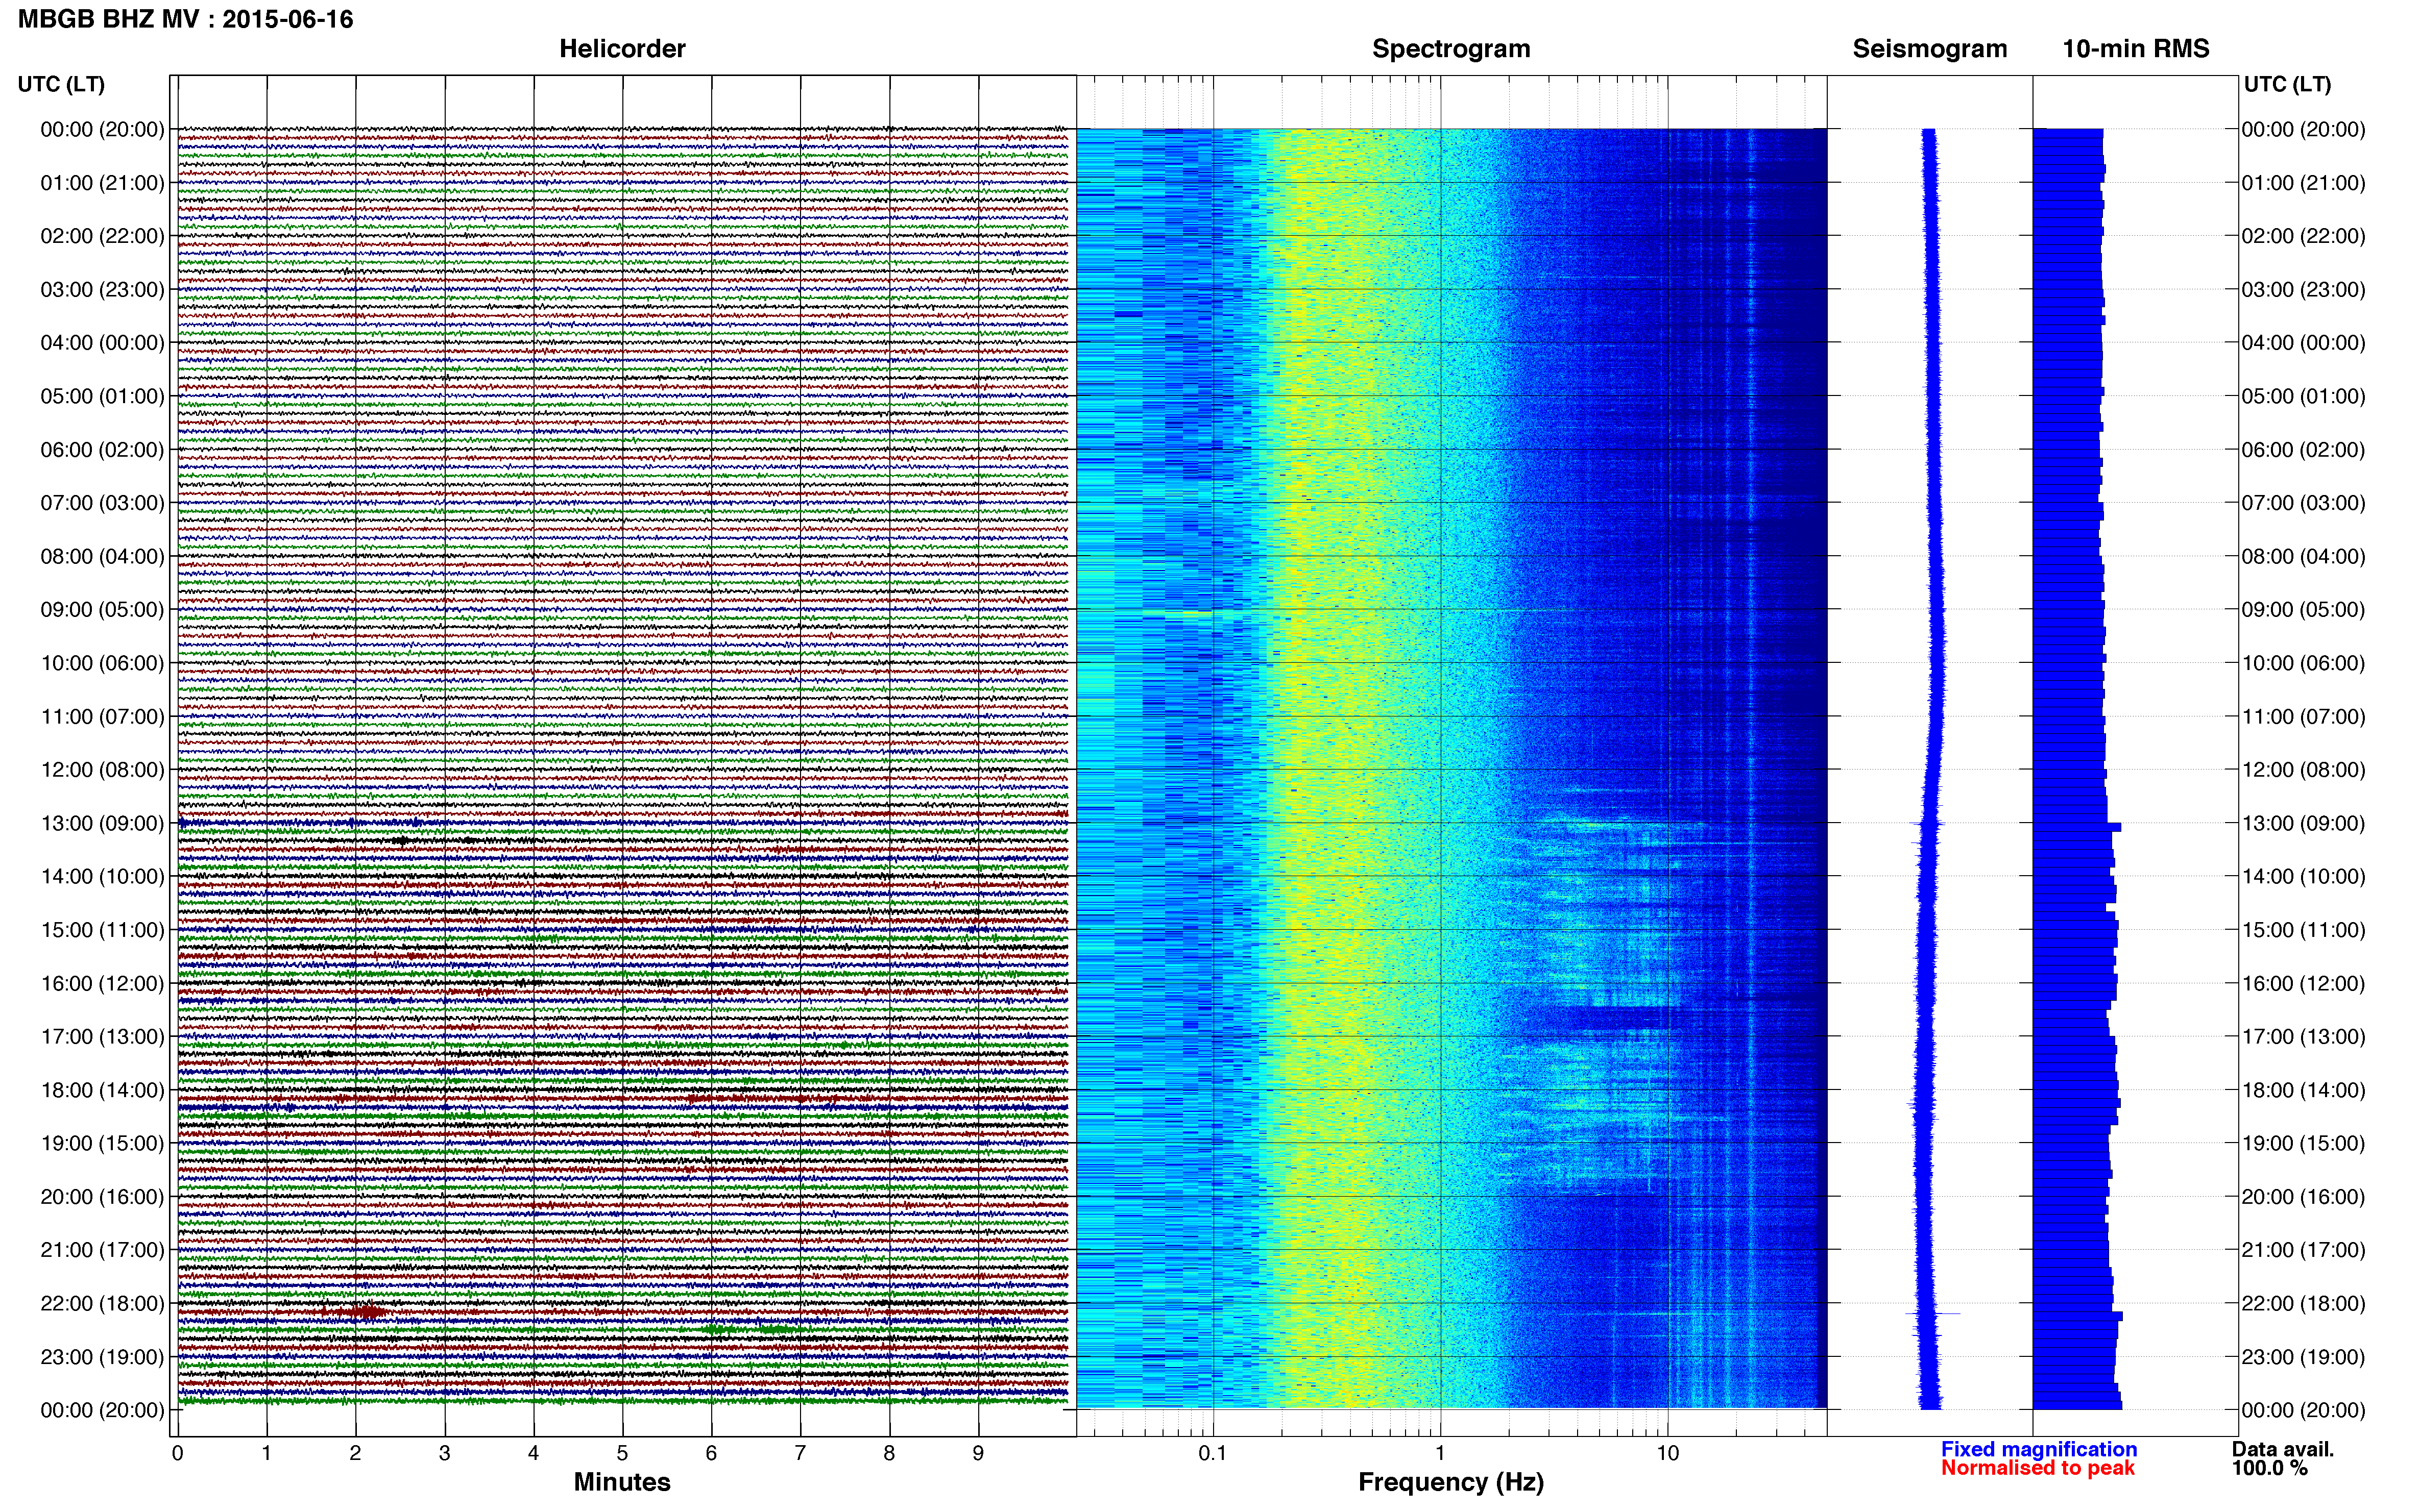Click left time label 19:00 (15:00)
This screenshot has width=2420, height=1512.
coord(102,1143)
